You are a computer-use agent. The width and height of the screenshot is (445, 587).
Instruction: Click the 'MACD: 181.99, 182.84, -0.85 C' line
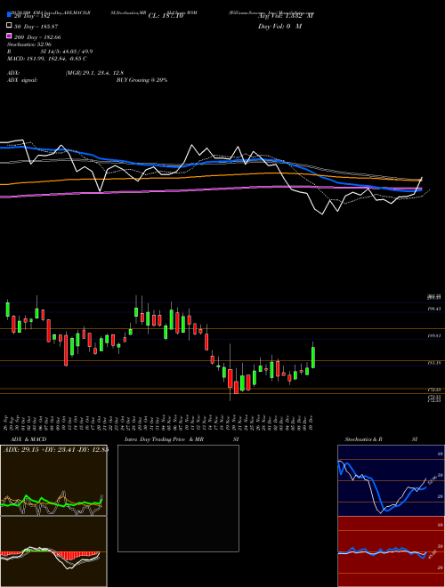pyautogui.click(x=47, y=59)
